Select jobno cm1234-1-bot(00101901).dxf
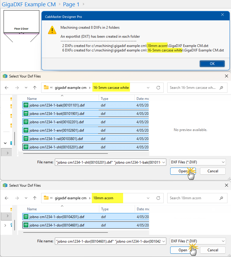Image resolution: width=231 pixels, height=257 pixels. tap(85, 113)
